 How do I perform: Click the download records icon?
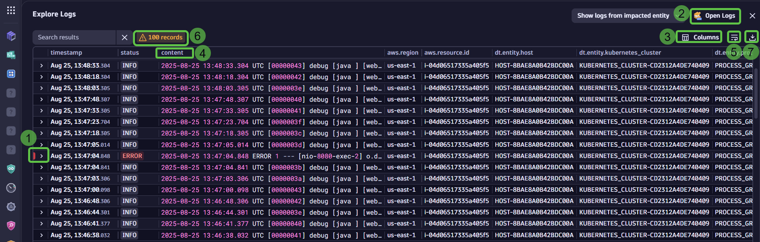pyautogui.click(x=752, y=37)
